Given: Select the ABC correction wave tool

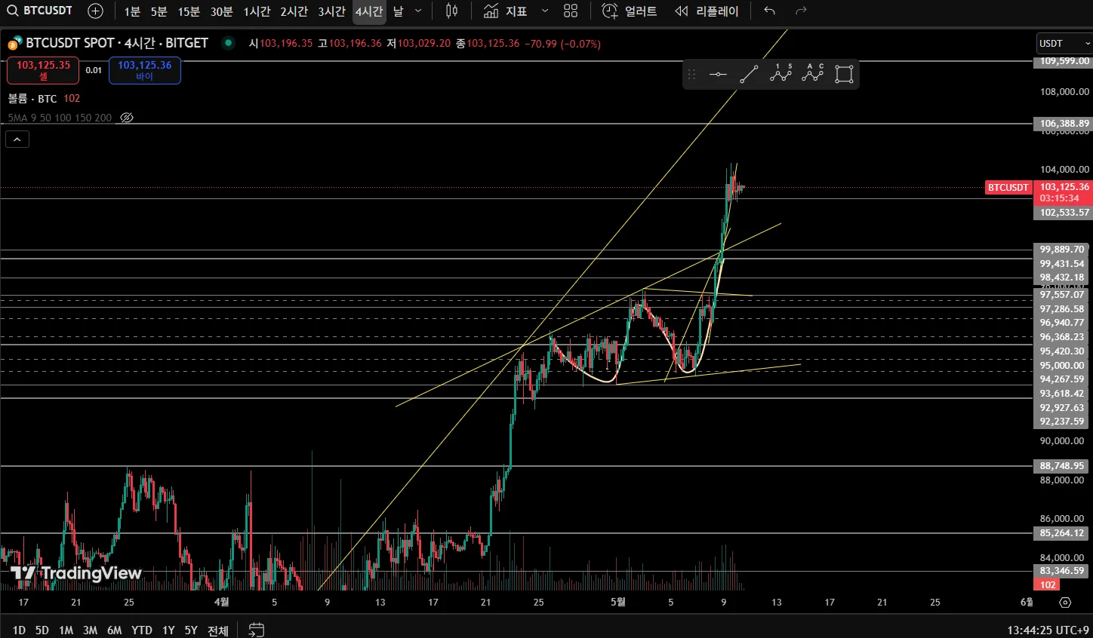Looking at the screenshot, I should coord(812,74).
